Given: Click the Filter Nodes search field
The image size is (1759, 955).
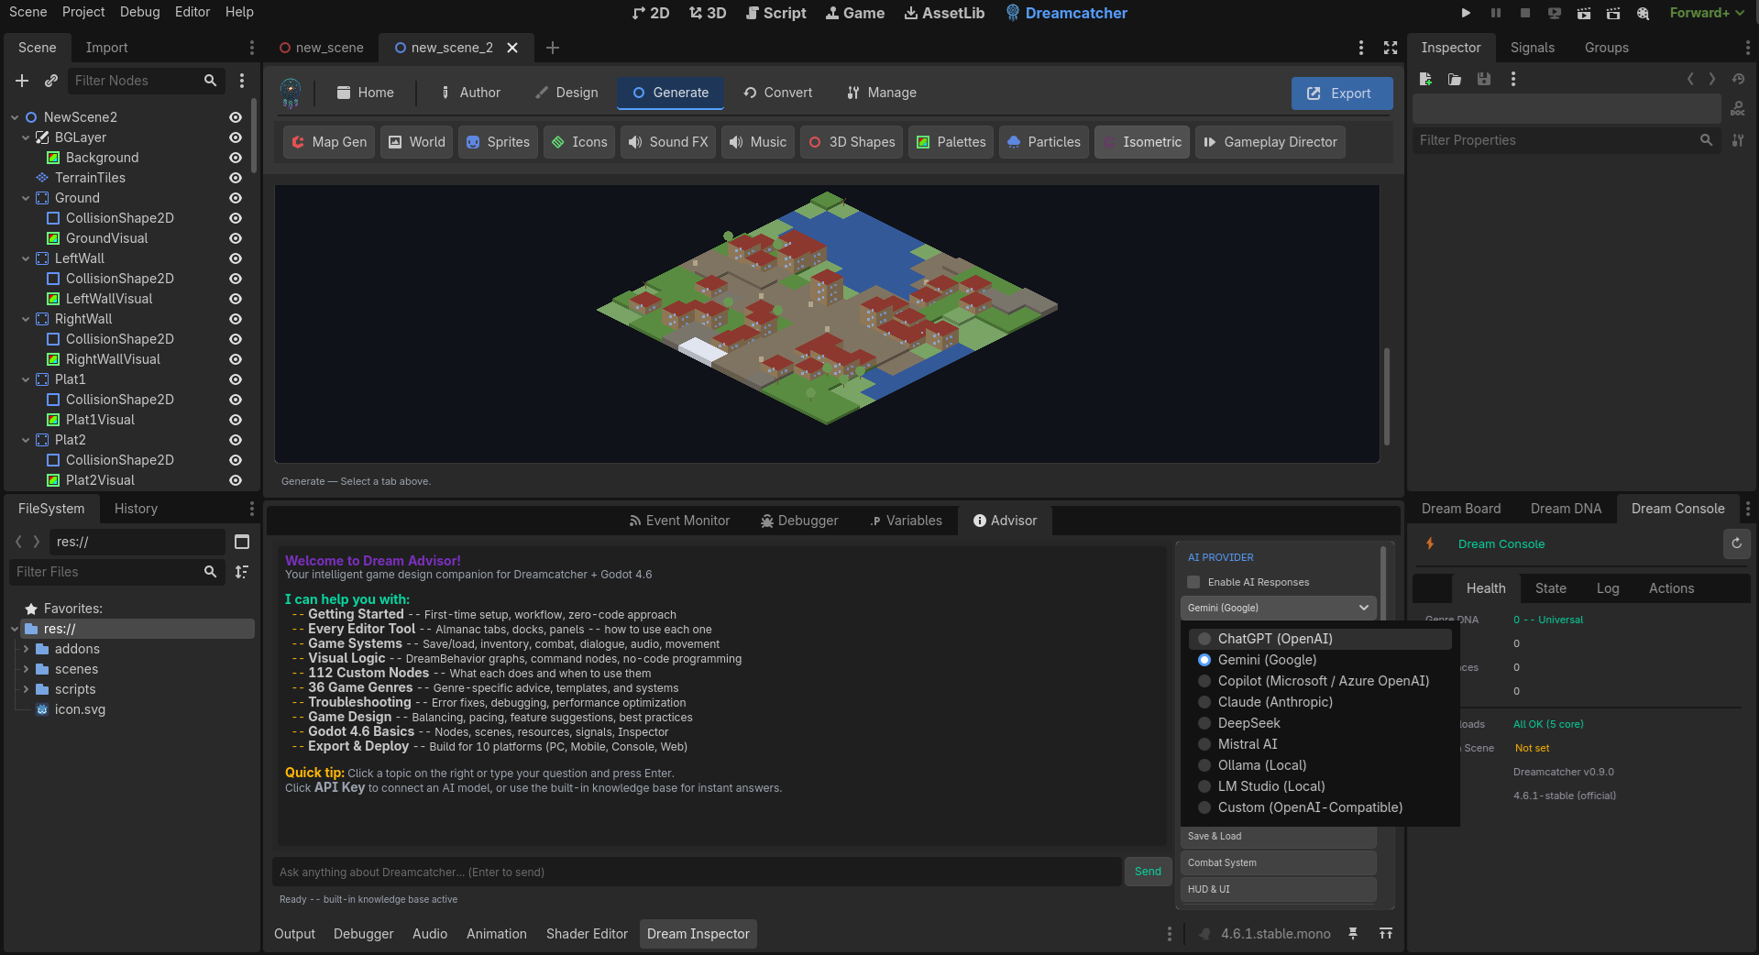Looking at the screenshot, I should click(x=147, y=81).
